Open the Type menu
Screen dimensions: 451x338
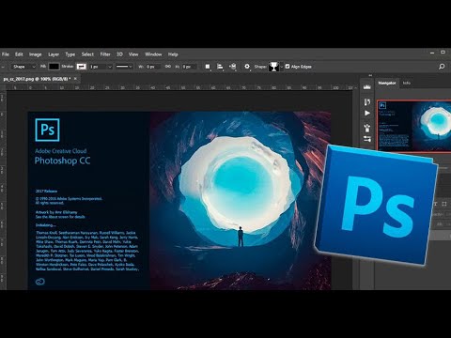(70, 54)
